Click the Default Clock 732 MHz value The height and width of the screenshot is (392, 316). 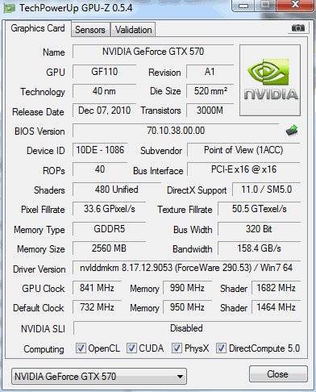coord(97,307)
